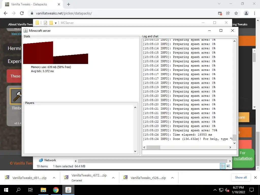This screenshot has width=260, height=195.
Task: Click the Players list scroll up arrow
Action: point(135,107)
